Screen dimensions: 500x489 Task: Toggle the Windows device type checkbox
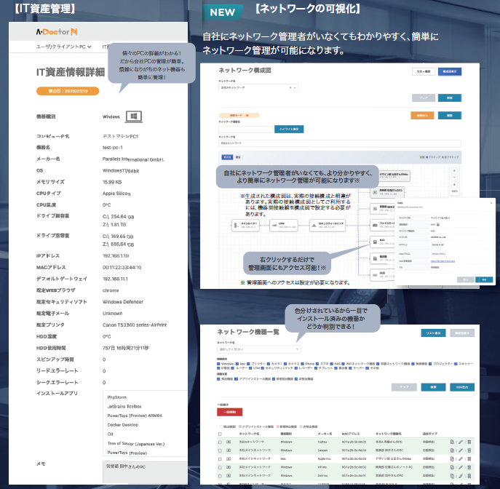[x=220, y=362]
